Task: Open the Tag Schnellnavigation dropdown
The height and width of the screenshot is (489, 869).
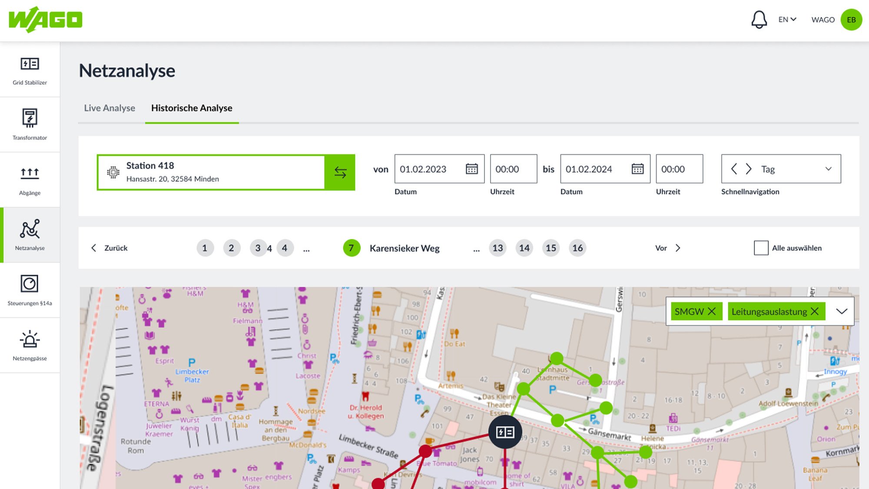Action: (828, 169)
